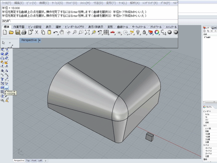Click the set construction plane icon
This screenshot has height=163, width=217.
(119, 33)
